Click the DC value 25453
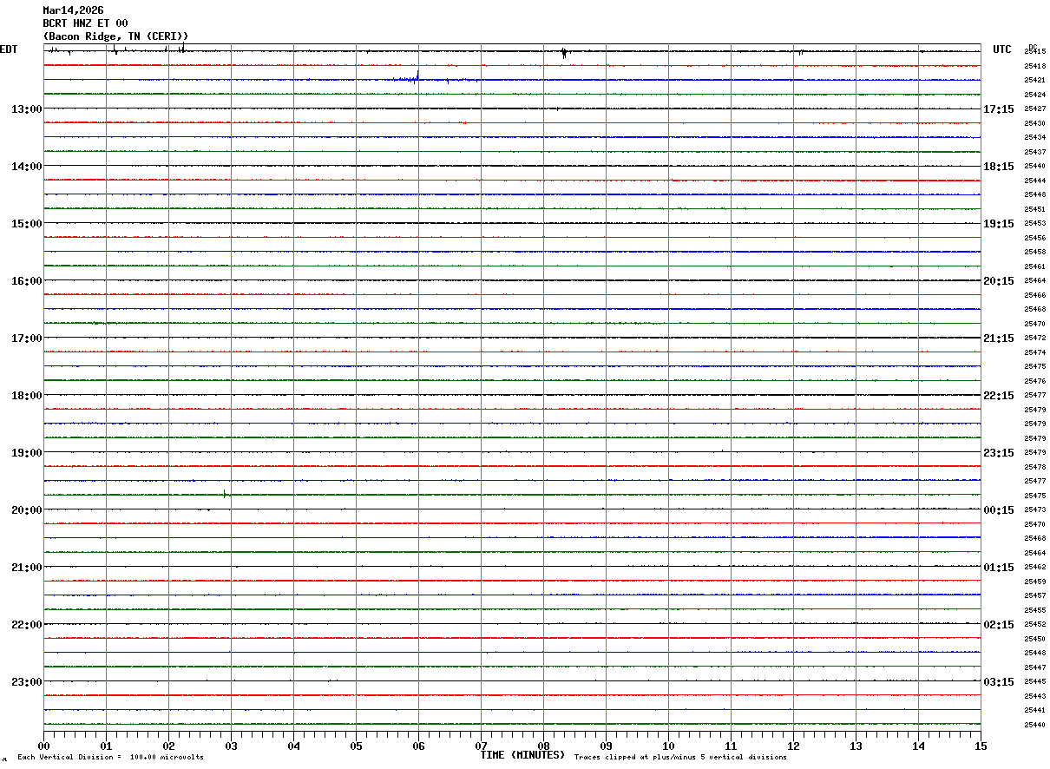Viewport: 1050px width, 769px height. 1034,224
